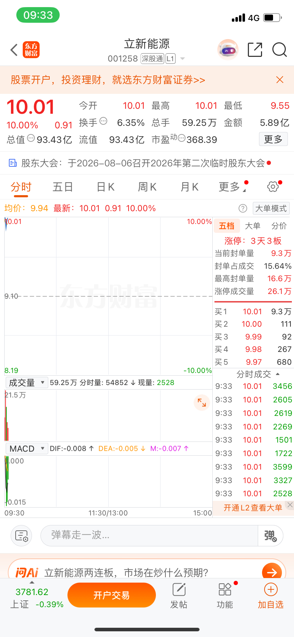This screenshot has width=294, height=637.
Task: Tap the 最高封单量 16.6万 row
Action: coord(253,279)
